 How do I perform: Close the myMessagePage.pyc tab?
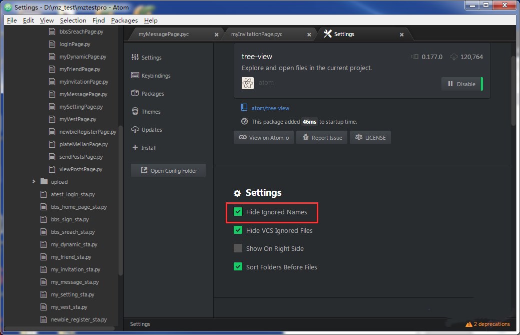[217, 35]
